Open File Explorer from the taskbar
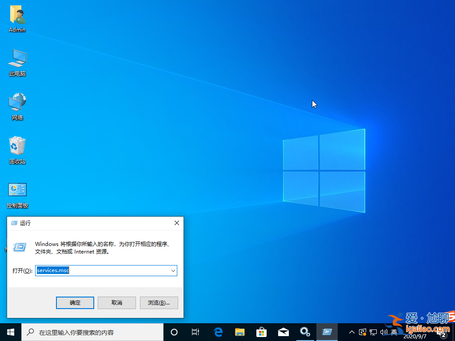The width and height of the screenshot is (455, 341). pyautogui.click(x=240, y=332)
